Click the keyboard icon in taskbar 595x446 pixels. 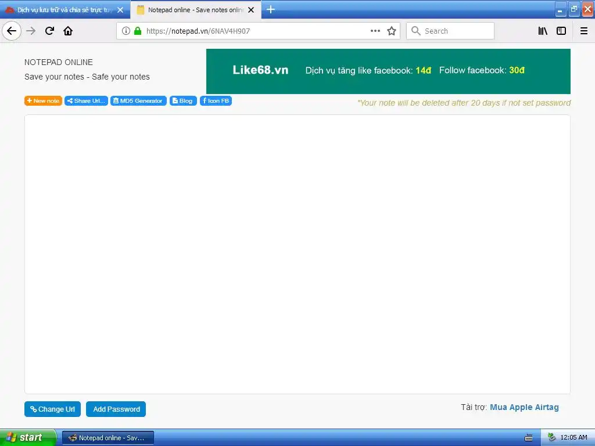click(x=529, y=438)
